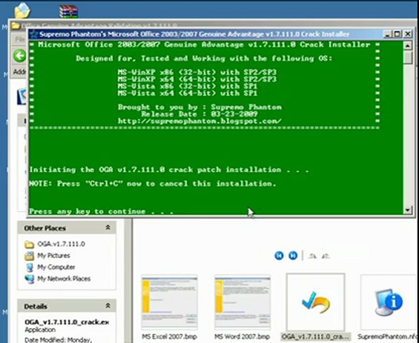Screen dimensions: 419x343
Task: Collapse the Details panel
Action: click(x=108, y=306)
